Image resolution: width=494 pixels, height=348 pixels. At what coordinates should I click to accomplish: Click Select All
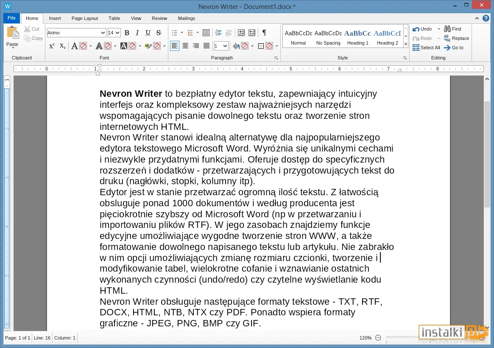426,48
